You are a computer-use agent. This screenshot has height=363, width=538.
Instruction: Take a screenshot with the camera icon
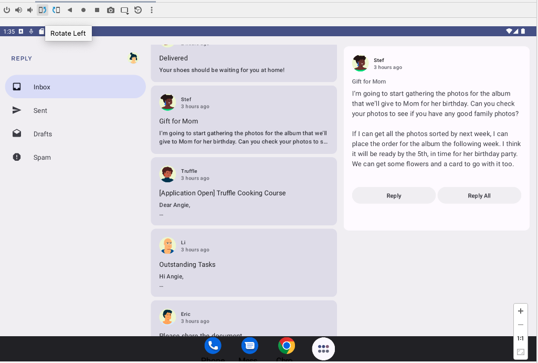pyautogui.click(x=111, y=9)
